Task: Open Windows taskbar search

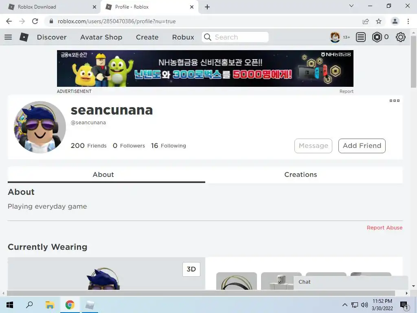Action: click(29, 305)
